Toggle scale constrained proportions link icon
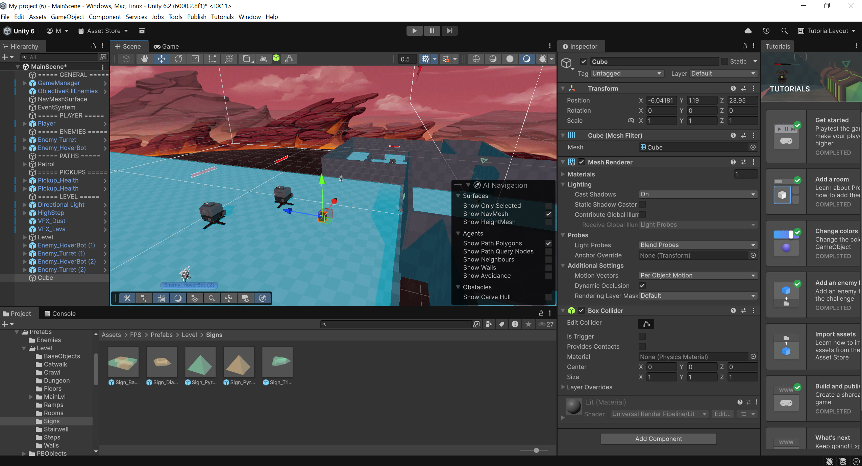 point(631,120)
